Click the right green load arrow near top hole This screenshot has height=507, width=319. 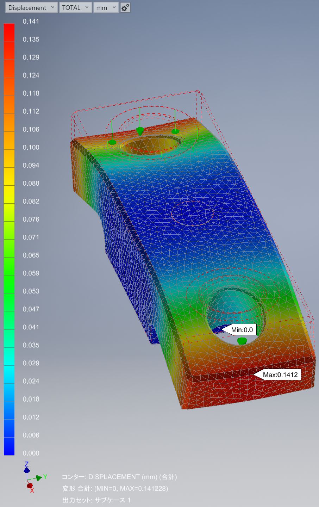pyautogui.click(x=175, y=131)
